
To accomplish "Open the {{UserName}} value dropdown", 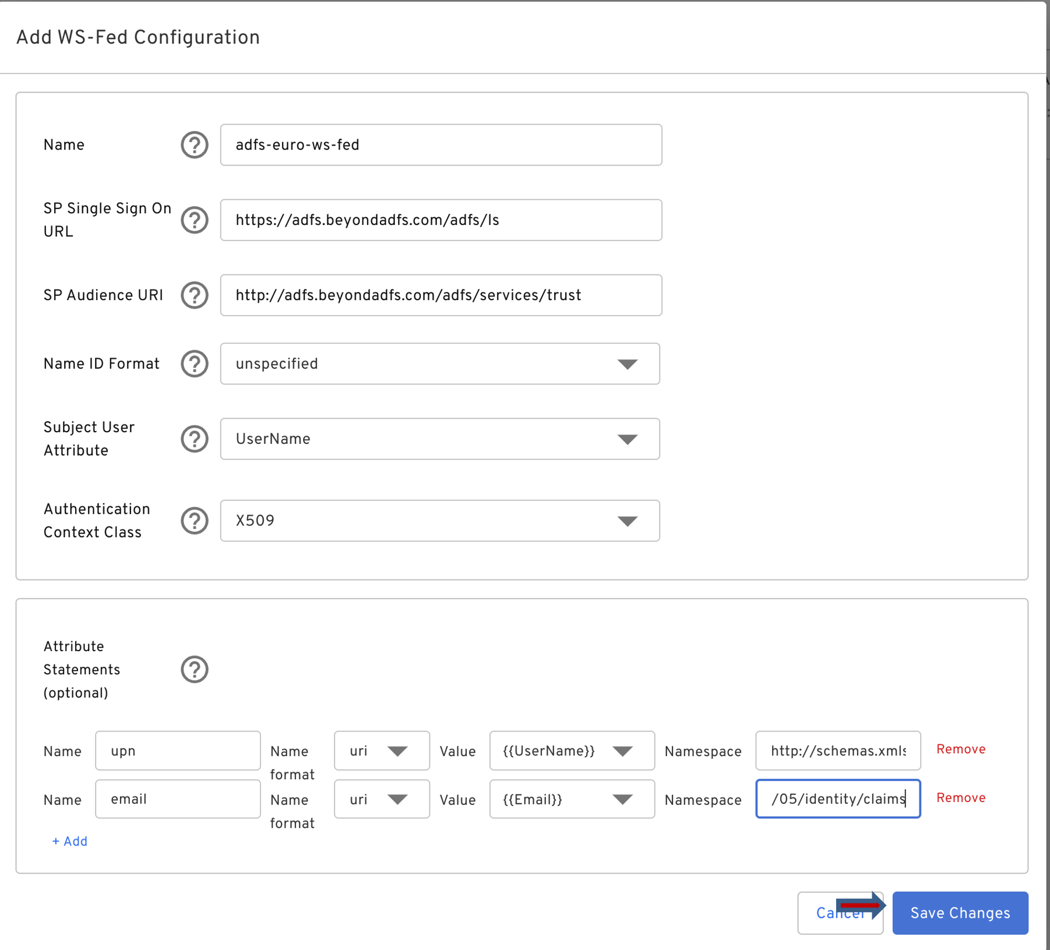I will point(572,751).
